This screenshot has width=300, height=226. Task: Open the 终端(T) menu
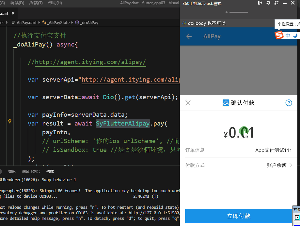coord(36,3)
